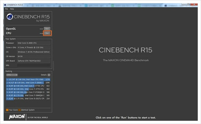Click the Info input field

pyautogui.click(x=34, y=65)
